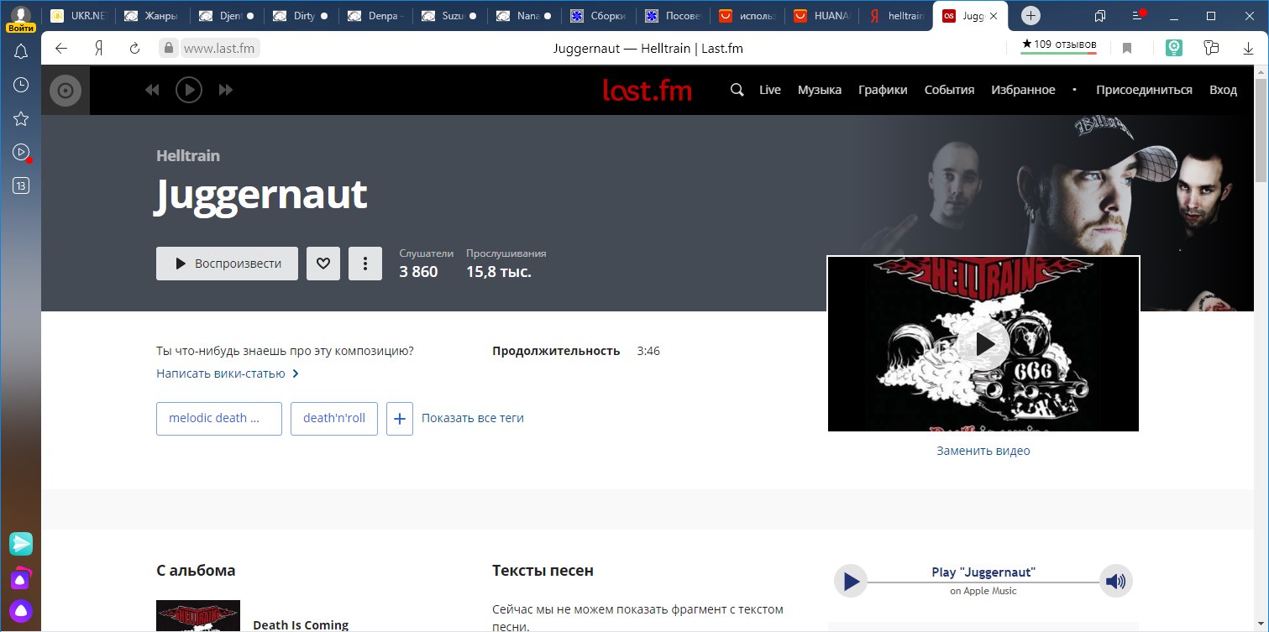Click the Last.fm player disc icon
1269x632 pixels.
tap(66, 91)
